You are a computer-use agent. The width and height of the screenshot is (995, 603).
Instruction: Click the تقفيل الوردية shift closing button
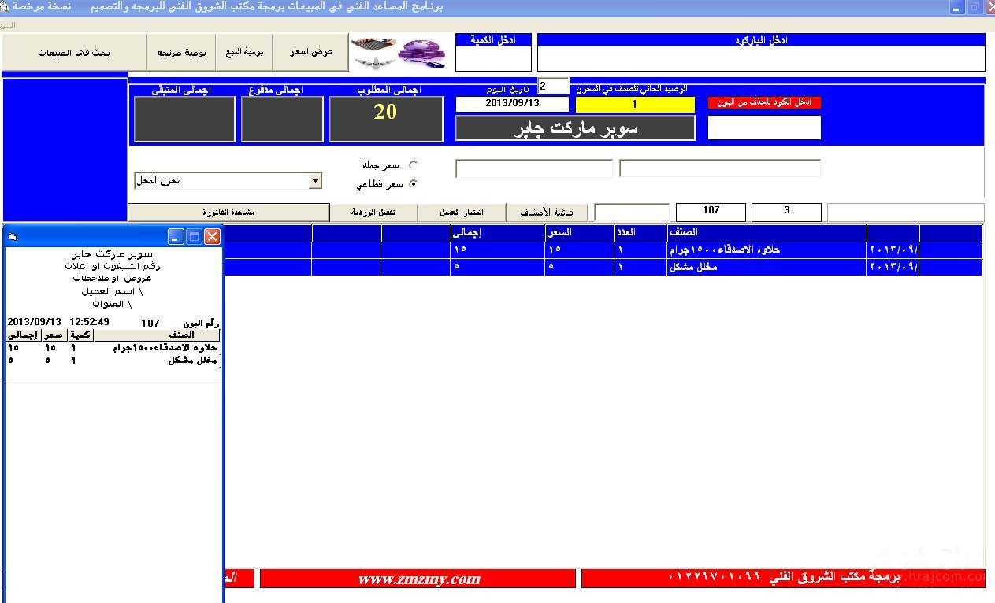coord(373,213)
